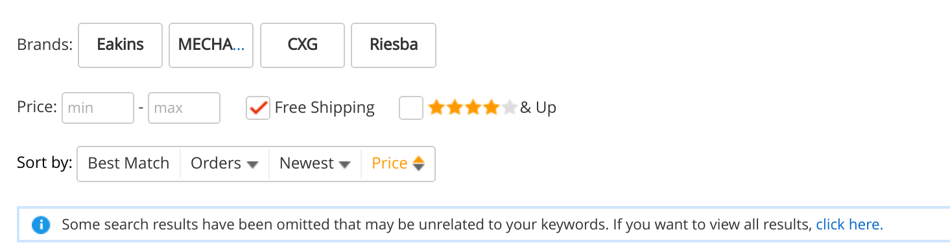
Task: Sort results by Price
Action: click(x=398, y=163)
